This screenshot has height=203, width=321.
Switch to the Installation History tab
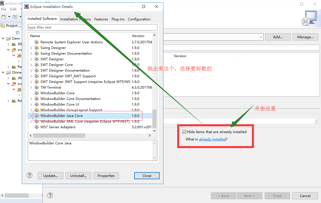pyautogui.click(x=76, y=19)
